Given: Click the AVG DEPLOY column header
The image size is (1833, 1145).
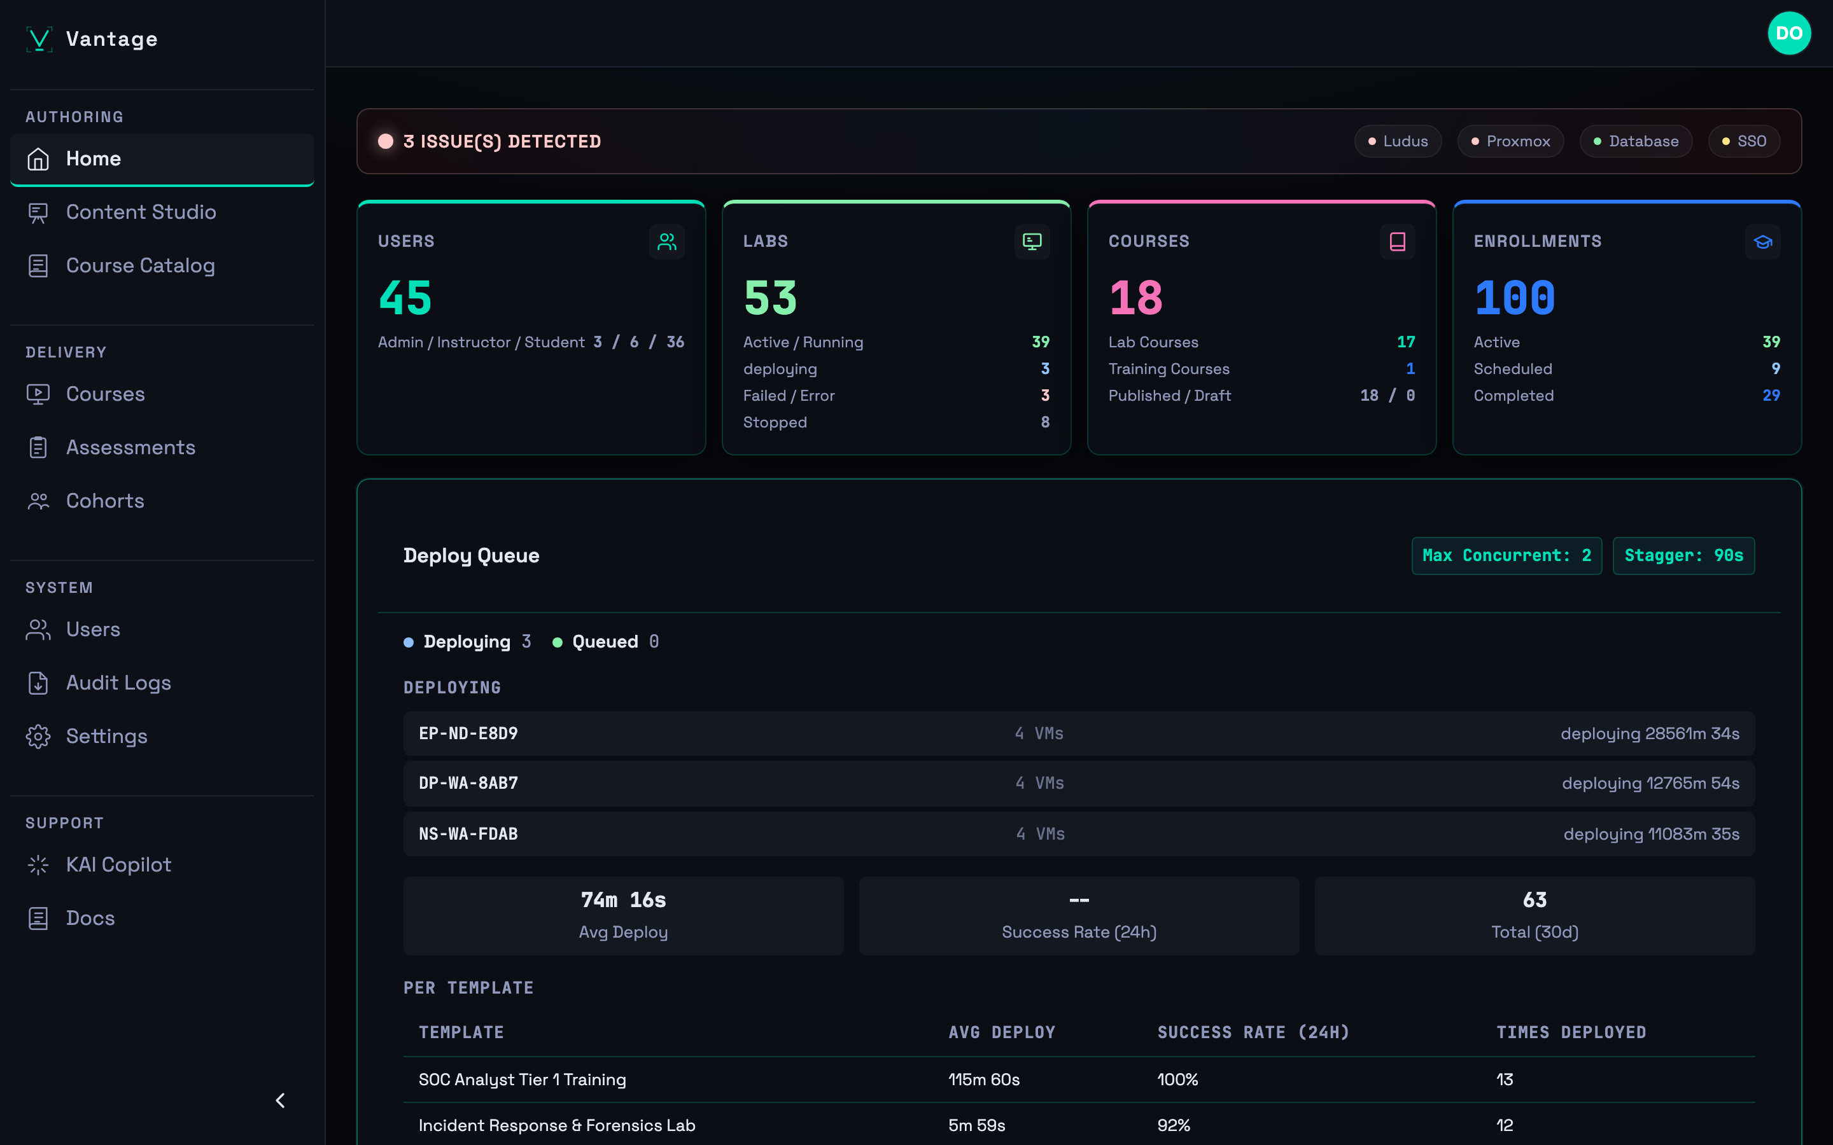Looking at the screenshot, I should [x=1001, y=1033].
